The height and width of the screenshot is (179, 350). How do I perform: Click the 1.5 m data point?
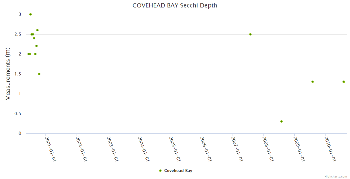tap(39, 74)
